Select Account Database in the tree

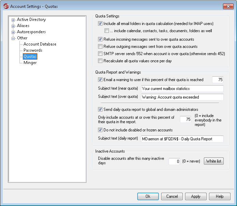click(40, 44)
